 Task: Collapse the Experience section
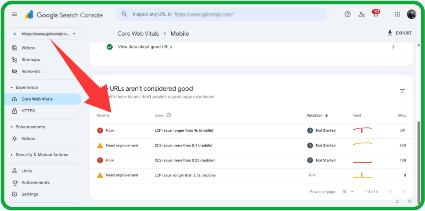(x=12, y=88)
